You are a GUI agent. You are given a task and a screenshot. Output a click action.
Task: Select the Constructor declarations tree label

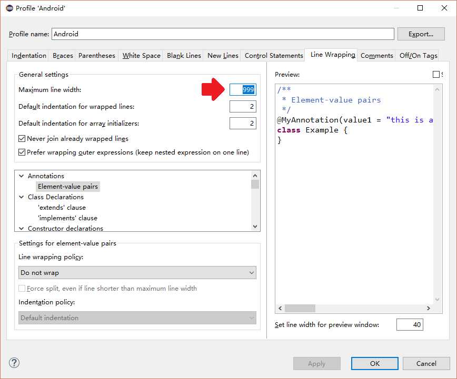point(66,229)
